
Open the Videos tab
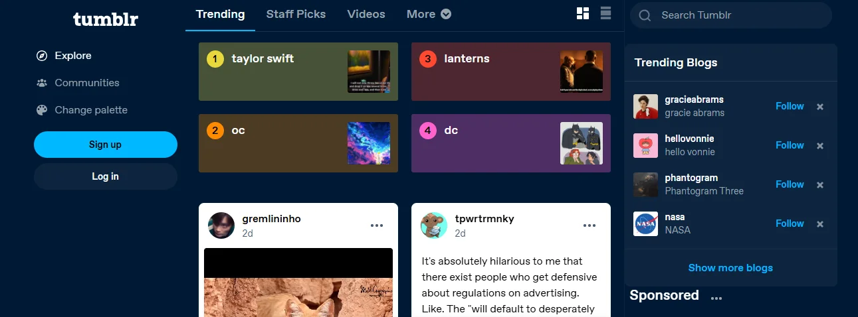(x=366, y=14)
